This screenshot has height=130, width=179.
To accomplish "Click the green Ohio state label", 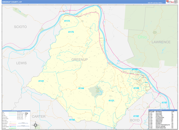I will pyautogui.click(x=142, y=37).
